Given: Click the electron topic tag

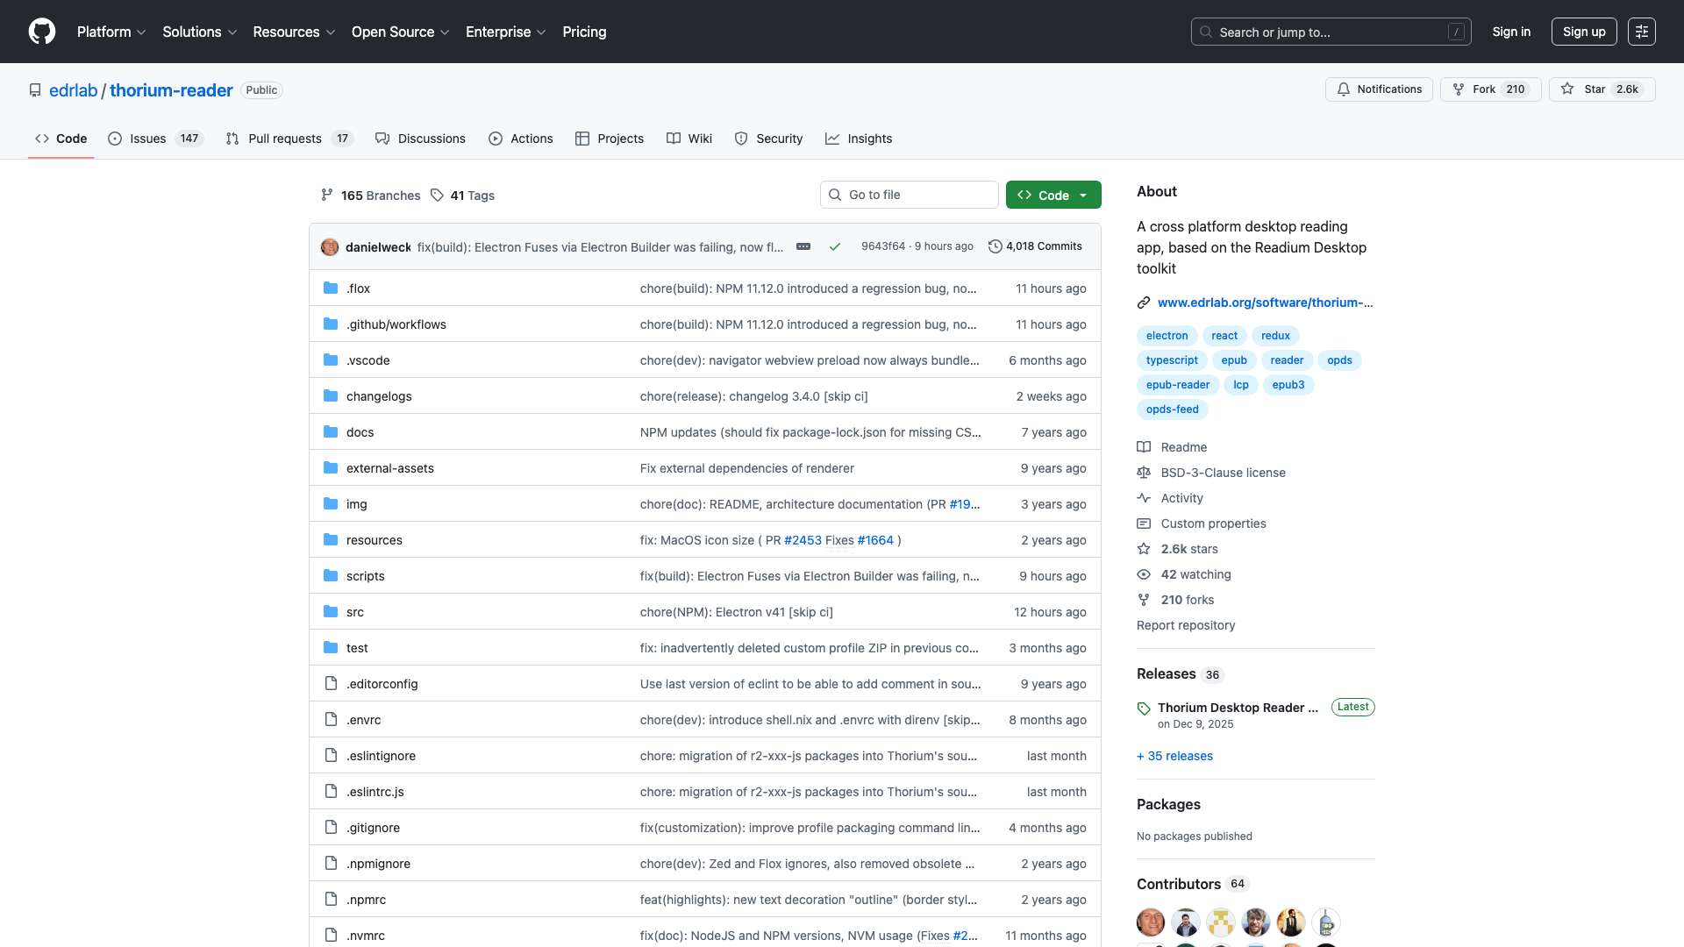Looking at the screenshot, I should point(1167,336).
